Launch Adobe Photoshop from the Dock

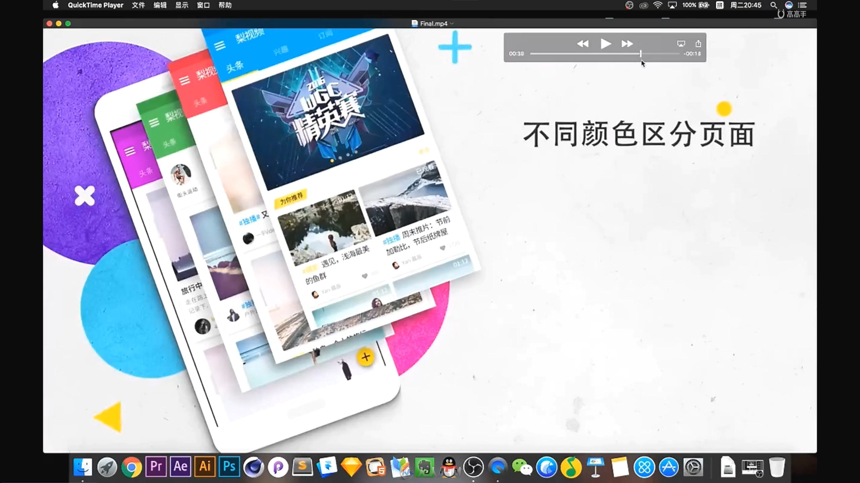click(229, 467)
